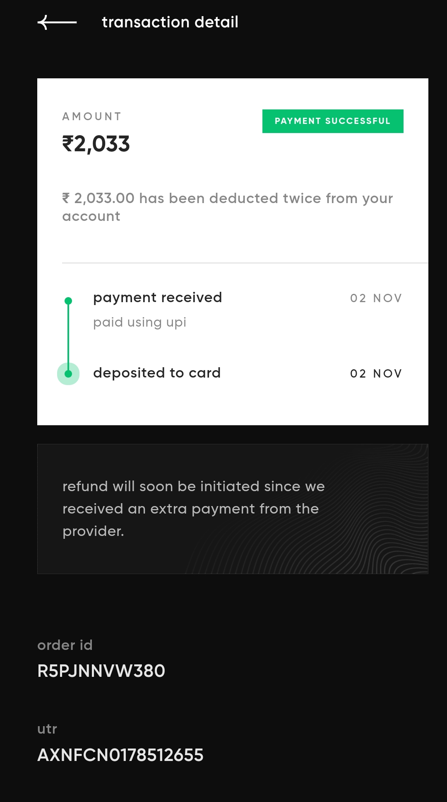Viewport: 447px width, 802px height.
Task: Click the green Payment Successful badge
Action: point(333,121)
